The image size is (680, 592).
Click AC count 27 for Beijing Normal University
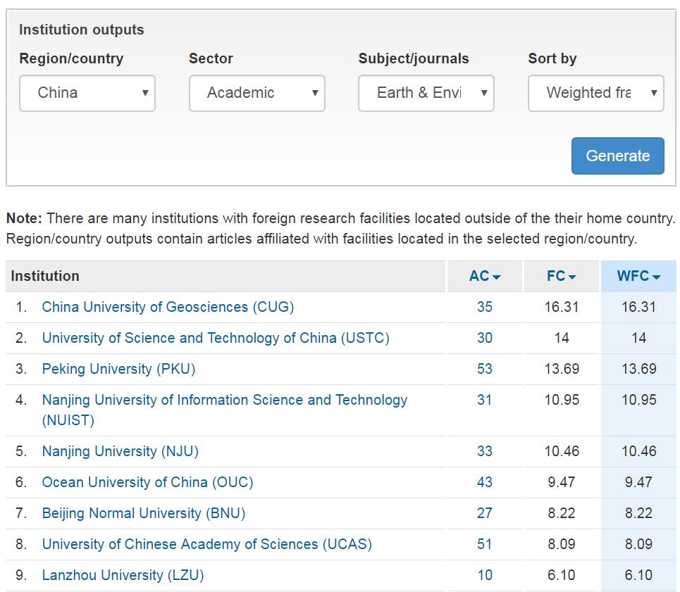pyautogui.click(x=484, y=513)
